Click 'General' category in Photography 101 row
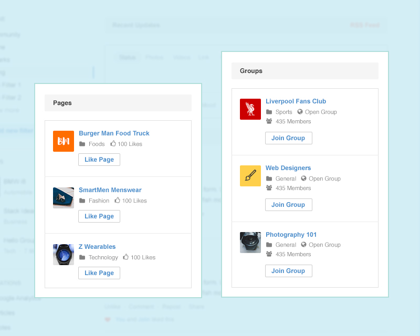This screenshot has width=420, height=336. point(286,245)
